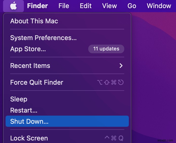Choose Restart… from the Apple menu
Image resolution: width=176 pixels, height=143 pixels.
pos(67,110)
